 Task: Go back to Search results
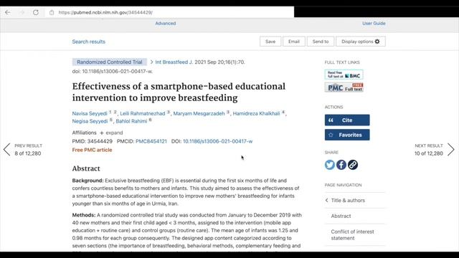point(89,42)
